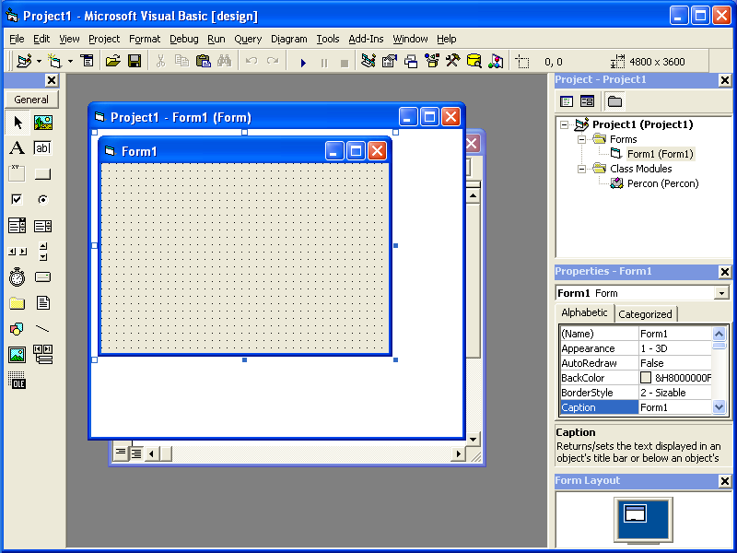
Task: Open the File menu
Action: click(17, 39)
